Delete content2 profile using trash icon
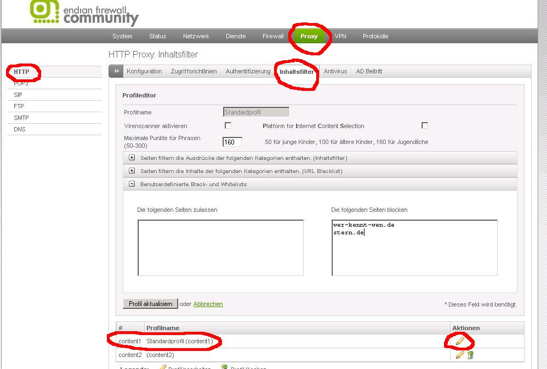 point(470,355)
